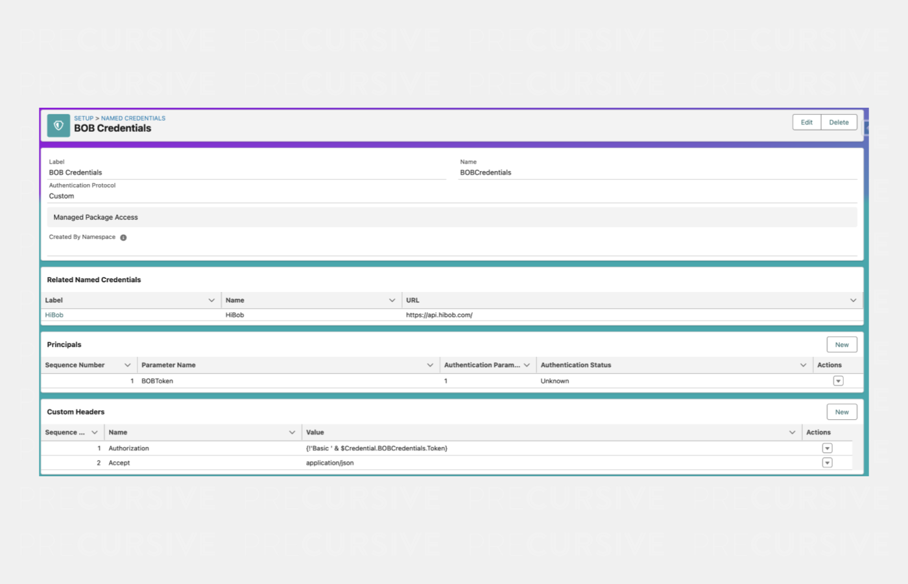The height and width of the screenshot is (584, 908).
Task: Click the shield icon beside BOB Credentials title
Action: (x=58, y=125)
